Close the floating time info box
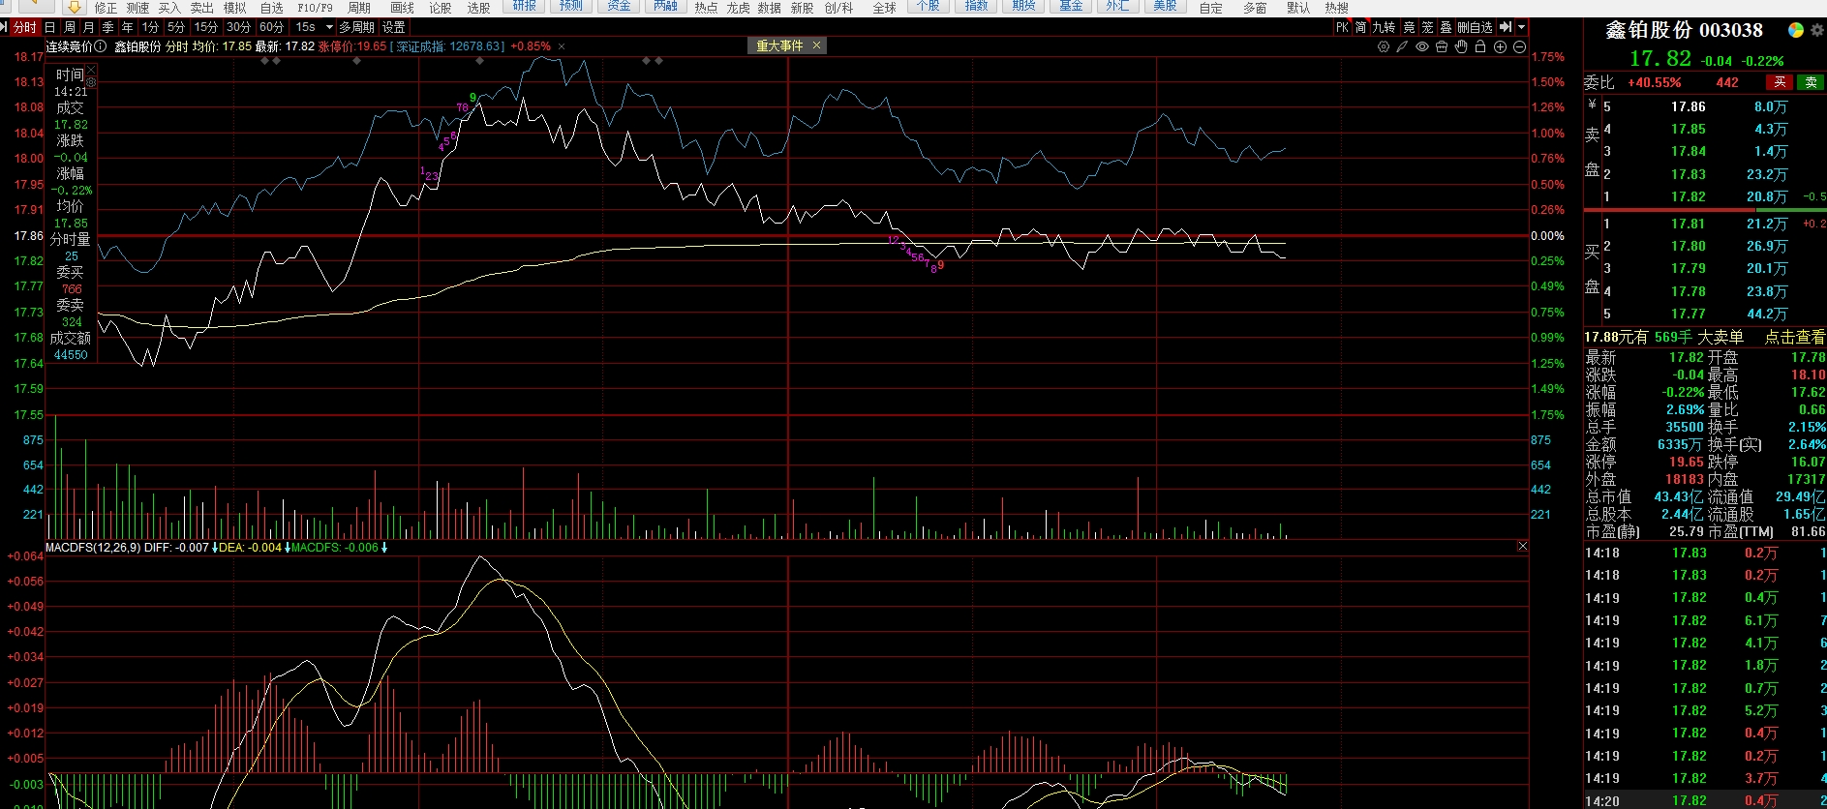The width and height of the screenshot is (1827, 809). (x=91, y=70)
